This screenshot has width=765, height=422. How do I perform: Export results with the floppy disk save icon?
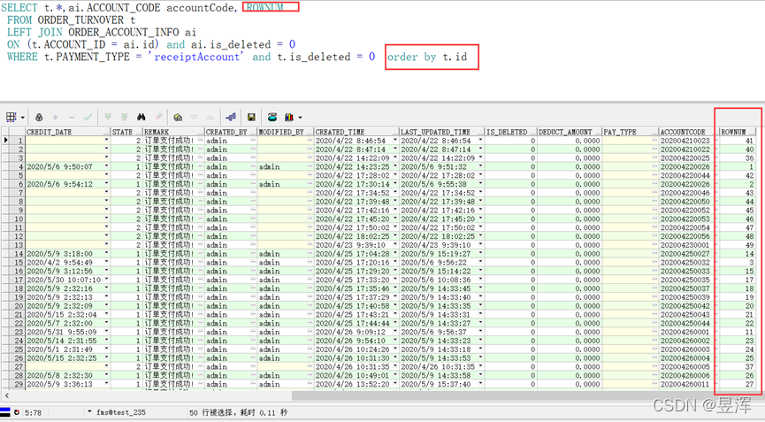[251, 117]
